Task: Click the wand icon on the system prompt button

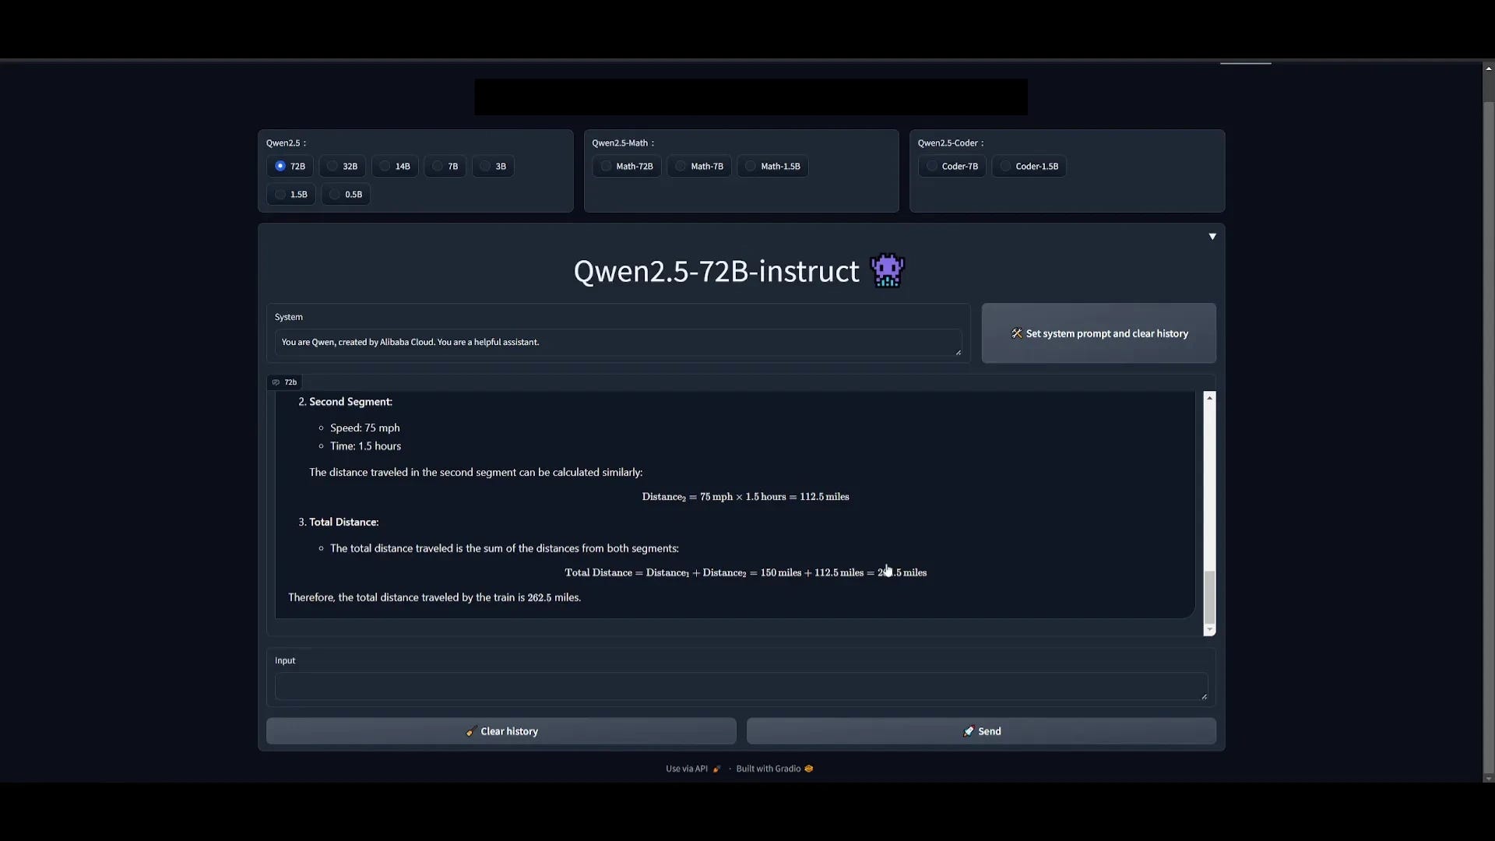Action: click(1016, 333)
